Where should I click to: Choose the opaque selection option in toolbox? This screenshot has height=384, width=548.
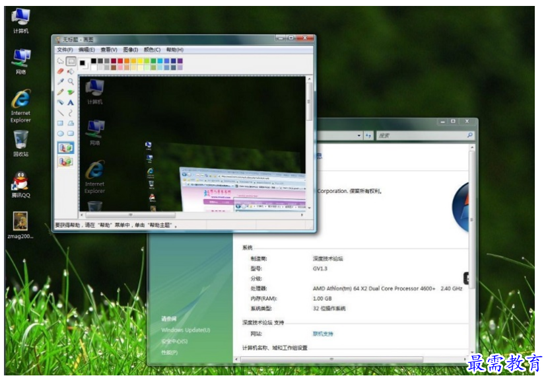coord(66,148)
